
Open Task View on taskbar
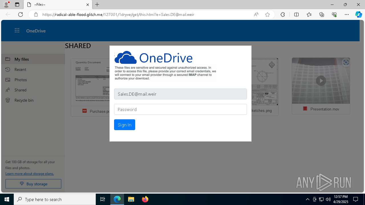(103, 199)
